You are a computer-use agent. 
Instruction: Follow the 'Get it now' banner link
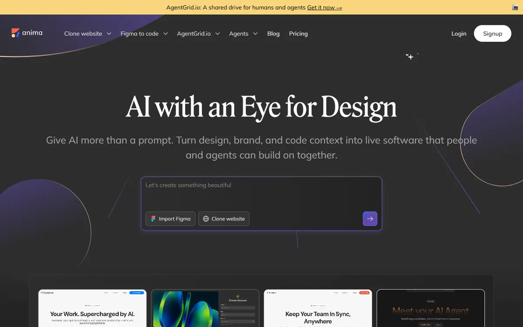325,7
